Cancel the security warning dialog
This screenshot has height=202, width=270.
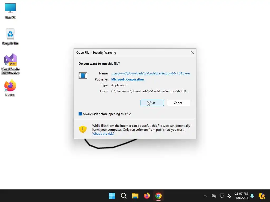[179, 103]
